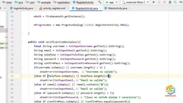183x103 pixels.
Task: Switch to loginActivity.java tab
Action: (23, 8)
